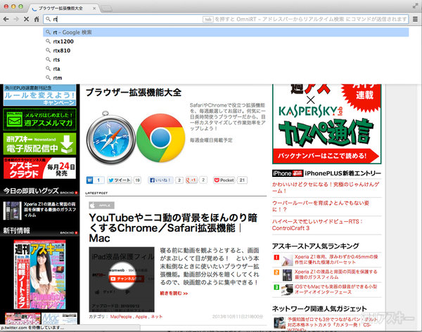Save article with Pocket button
This screenshot has height=332, width=422.
click(224, 180)
